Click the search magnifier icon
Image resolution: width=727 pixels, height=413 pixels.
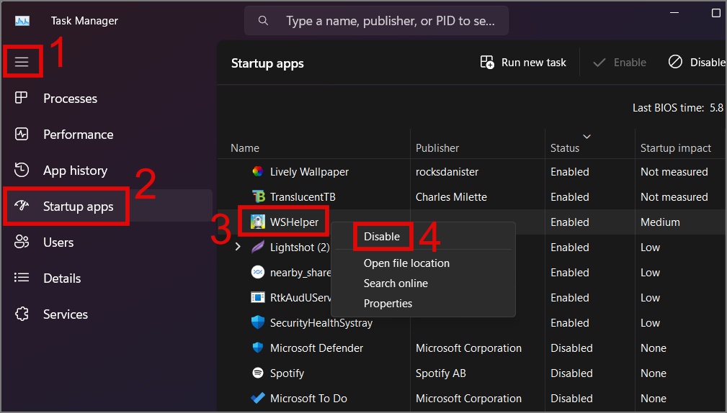pyautogui.click(x=263, y=20)
